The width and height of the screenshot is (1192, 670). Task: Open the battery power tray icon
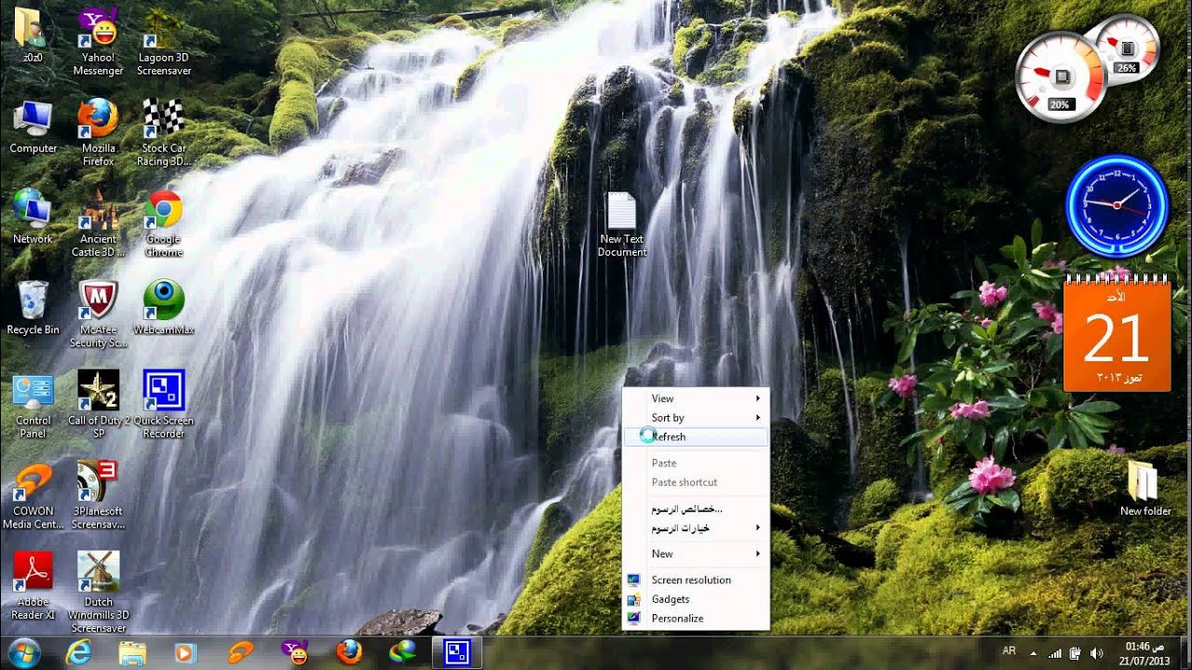(x=1075, y=653)
